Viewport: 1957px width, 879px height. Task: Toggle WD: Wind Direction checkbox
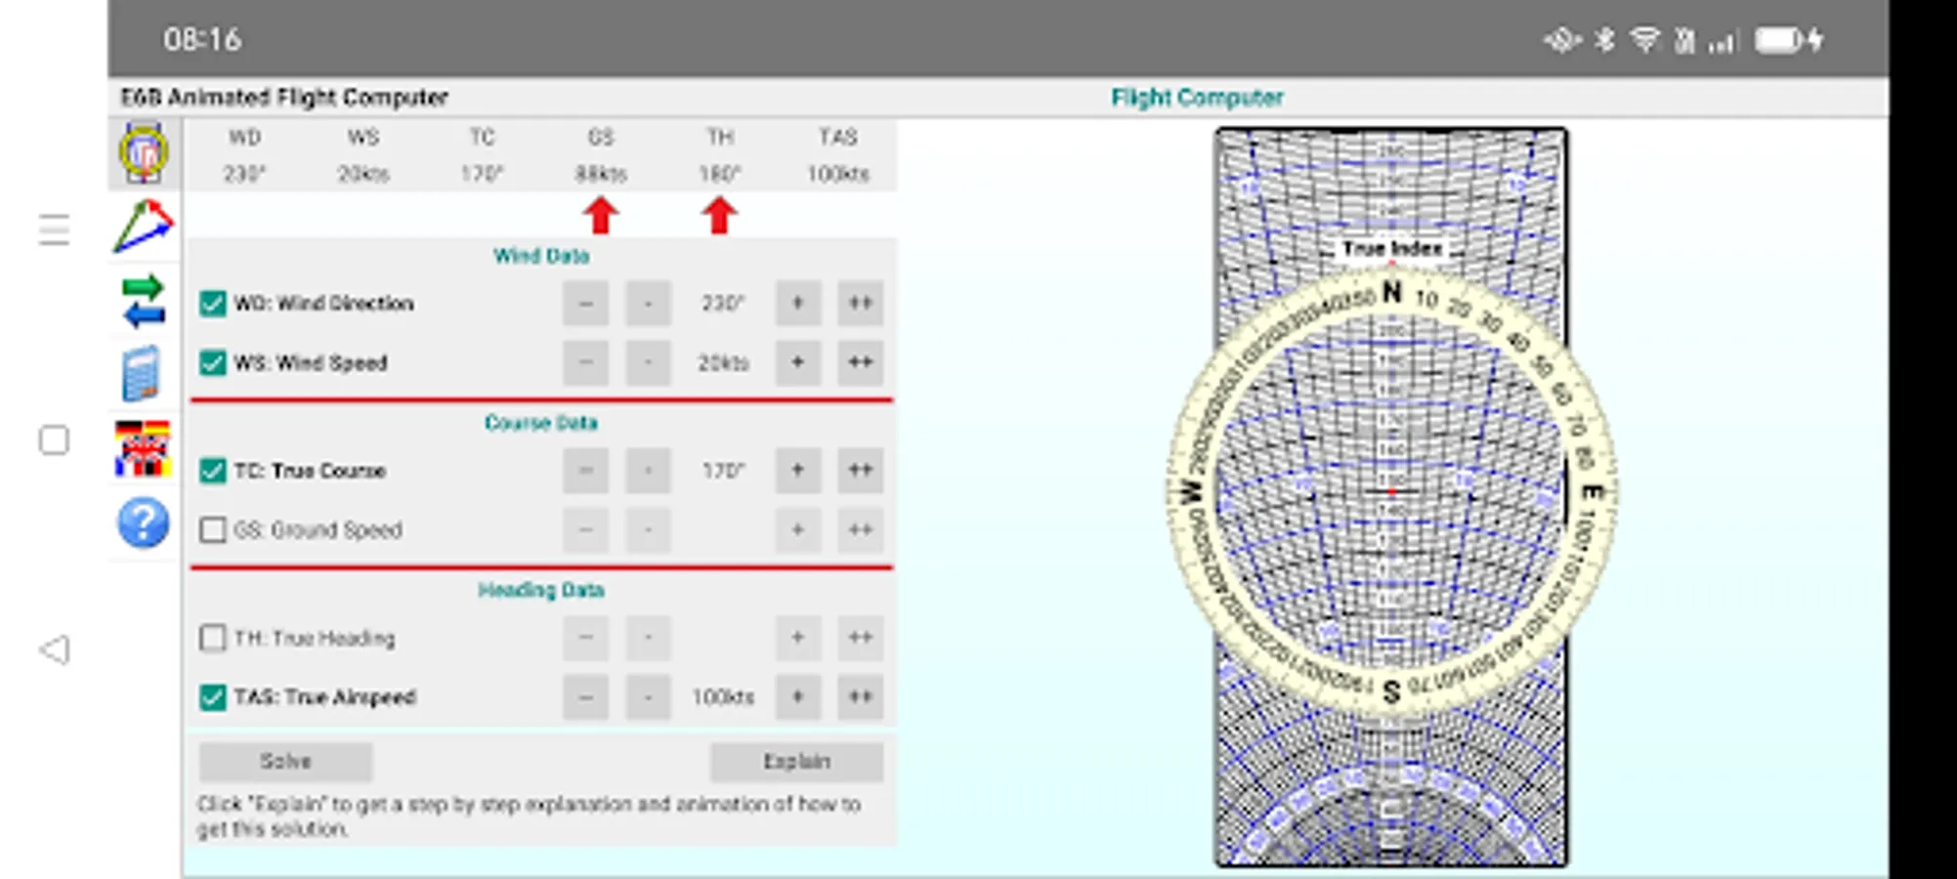coord(212,304)
